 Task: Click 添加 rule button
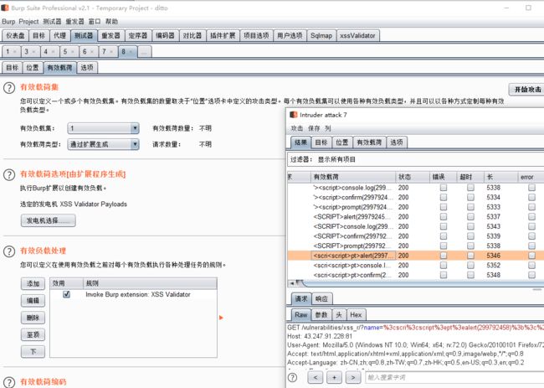point(33,283)
